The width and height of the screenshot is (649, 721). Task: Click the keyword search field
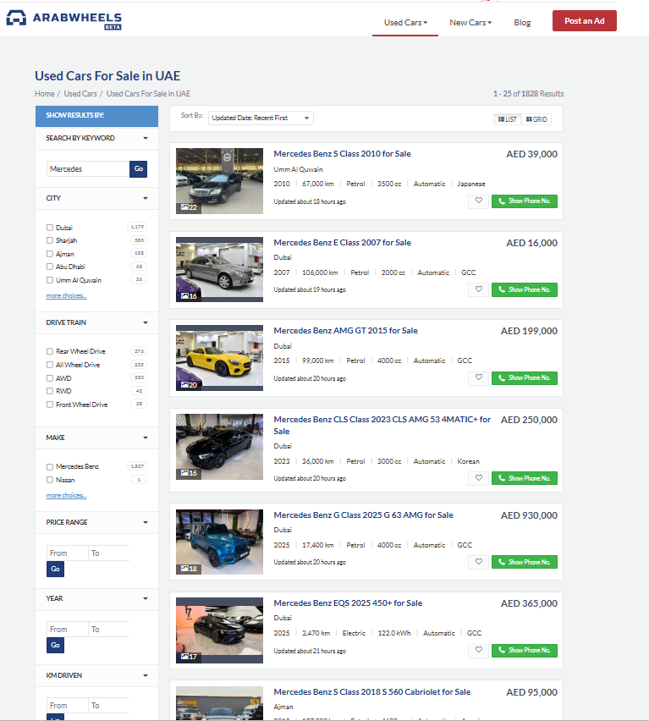[x=88, y=168]
